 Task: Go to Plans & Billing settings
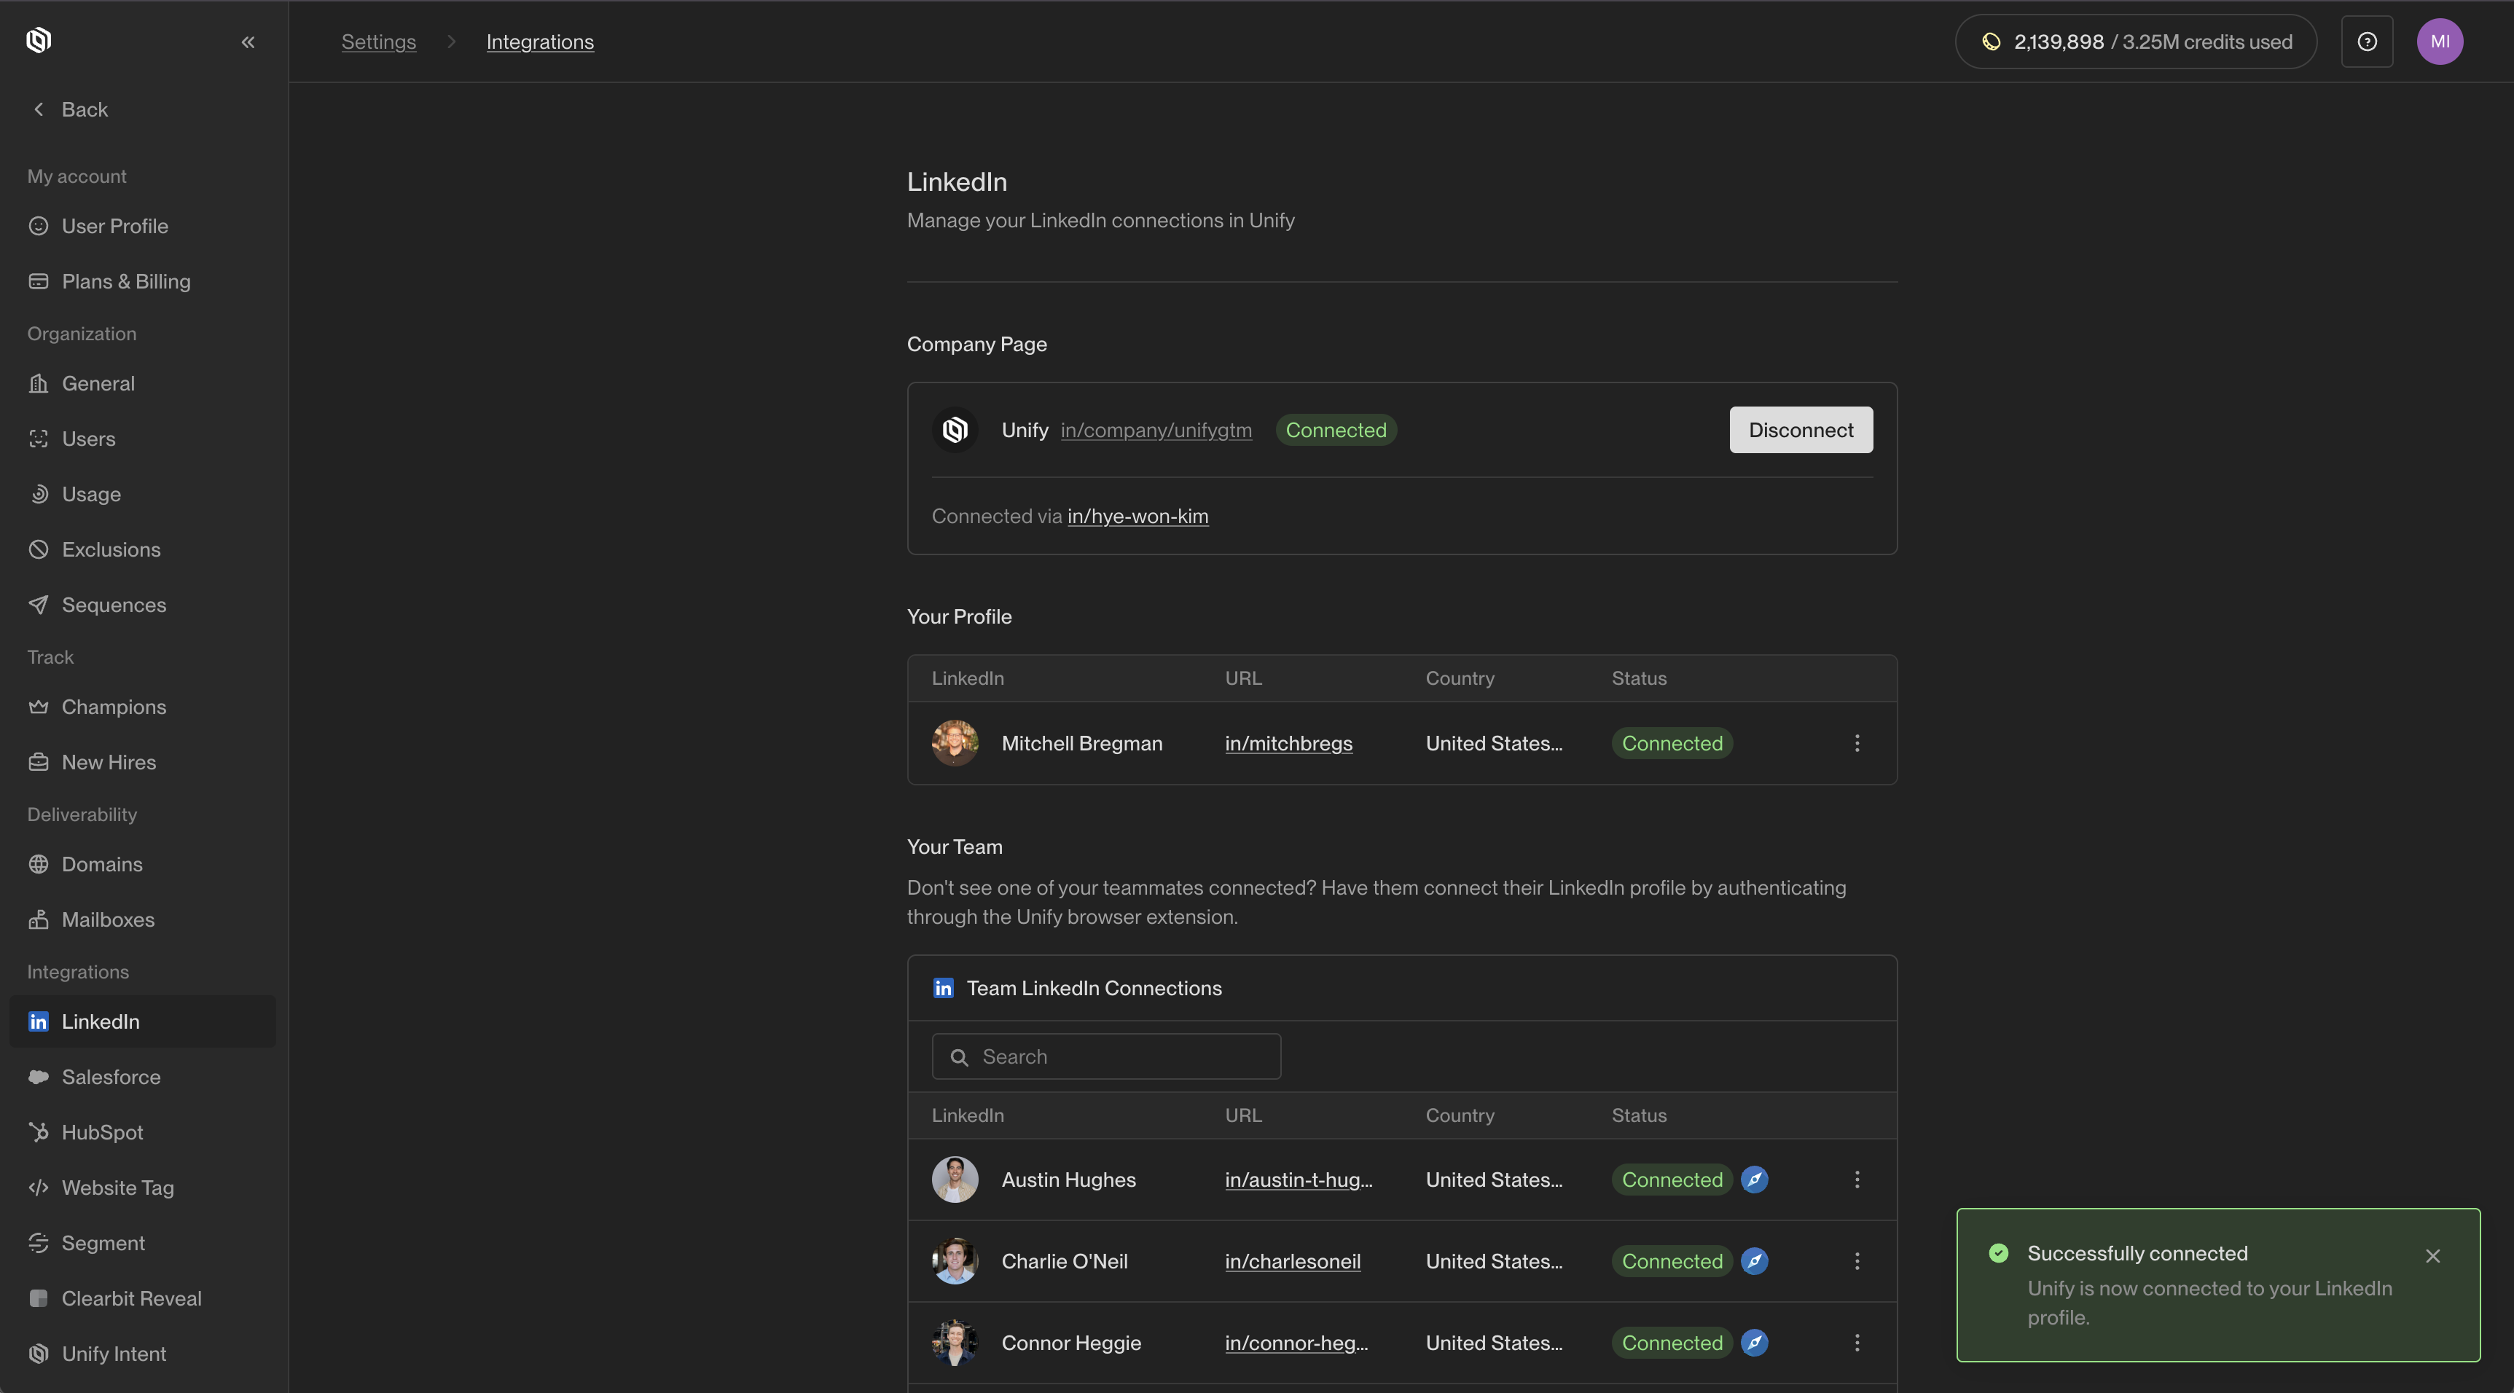point(126,282)
